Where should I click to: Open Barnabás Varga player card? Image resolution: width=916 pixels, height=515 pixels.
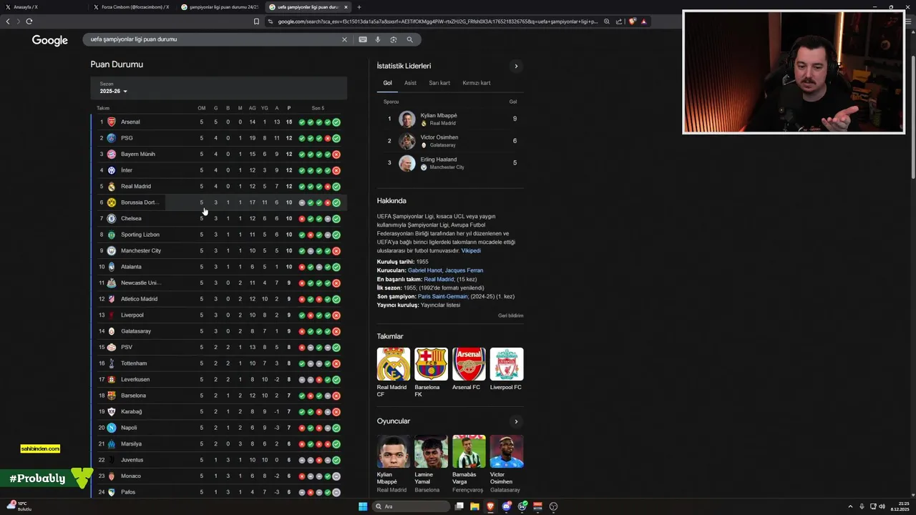[x=469, y=463]
